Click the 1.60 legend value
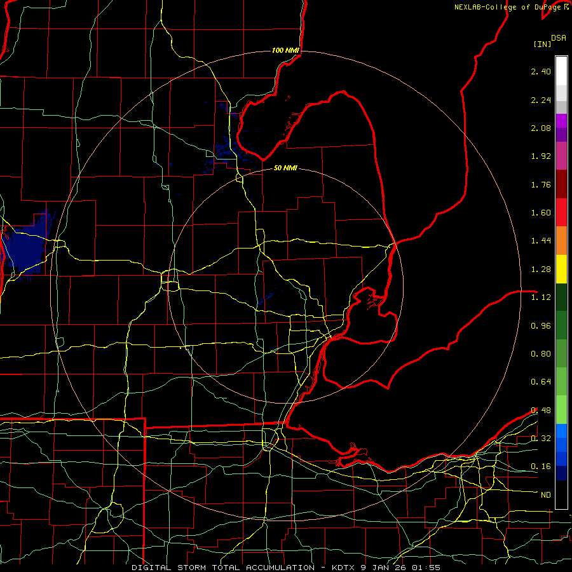 point(541,213)
